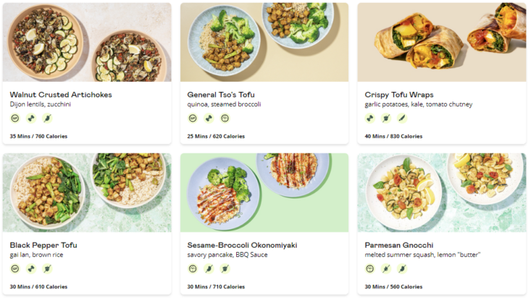This screenshot has width=531, height=302.
Task: Click first dietary icon under Black Pepper Tofu
Action: (x=14, y=269)
